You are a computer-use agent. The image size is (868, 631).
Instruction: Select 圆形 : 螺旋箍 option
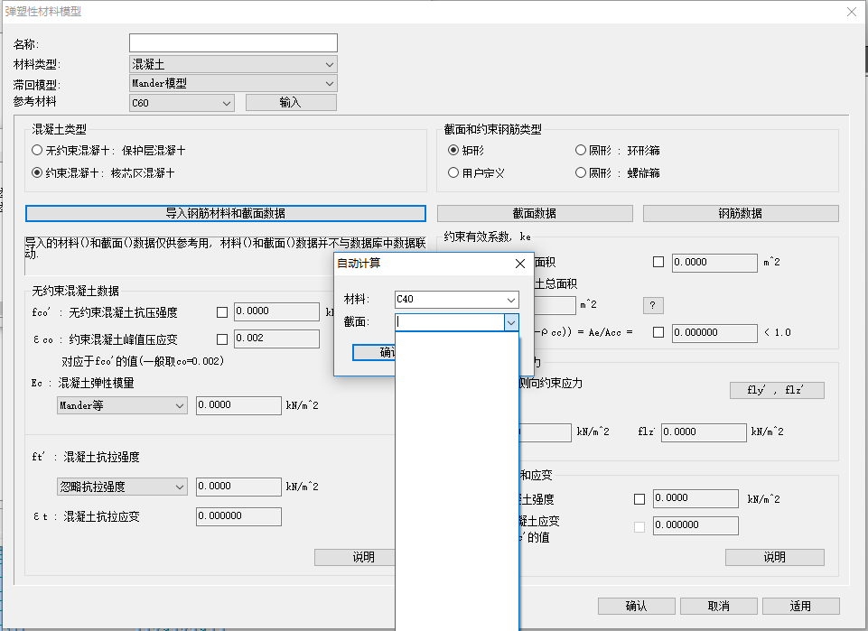pyautogui.click(x=581, y=172)
